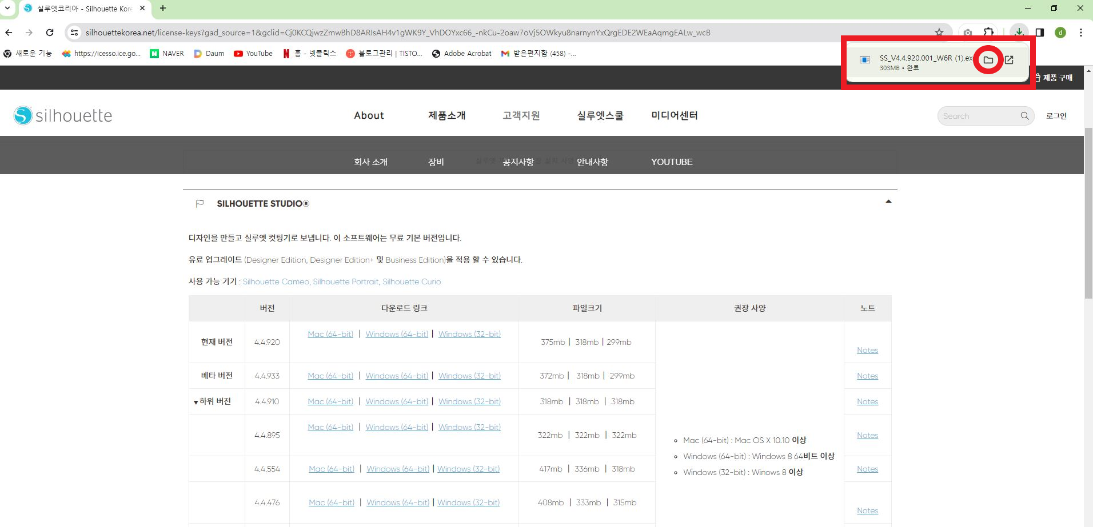Image resolution: width=1093 pixels, height=527 pixels.
Task: Open the 고객지원 menu
Action: 521,115
